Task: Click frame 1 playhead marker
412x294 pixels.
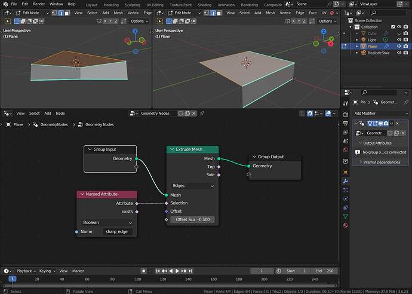Action: click(x=13, y=279)
